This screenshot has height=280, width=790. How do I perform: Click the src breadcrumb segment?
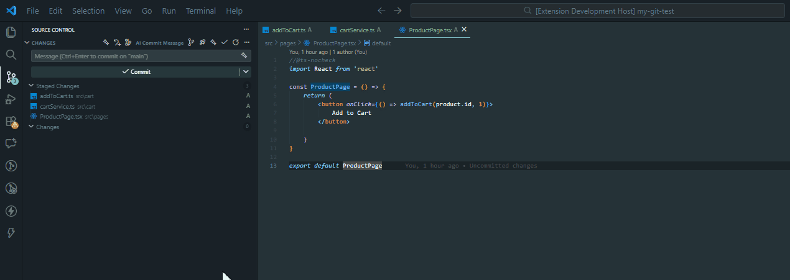click(x=269, y=43)
